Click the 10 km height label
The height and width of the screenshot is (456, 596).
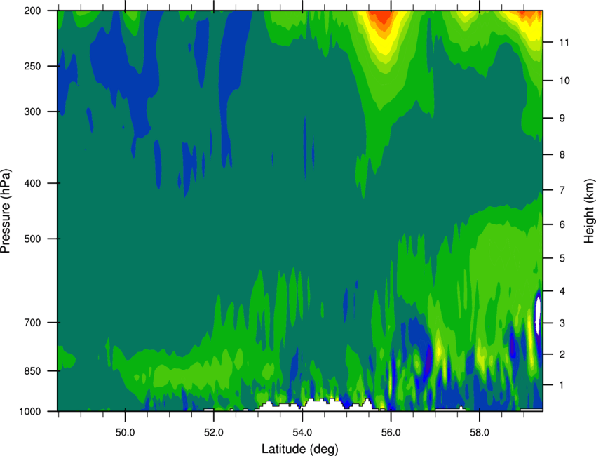[564, 81]
